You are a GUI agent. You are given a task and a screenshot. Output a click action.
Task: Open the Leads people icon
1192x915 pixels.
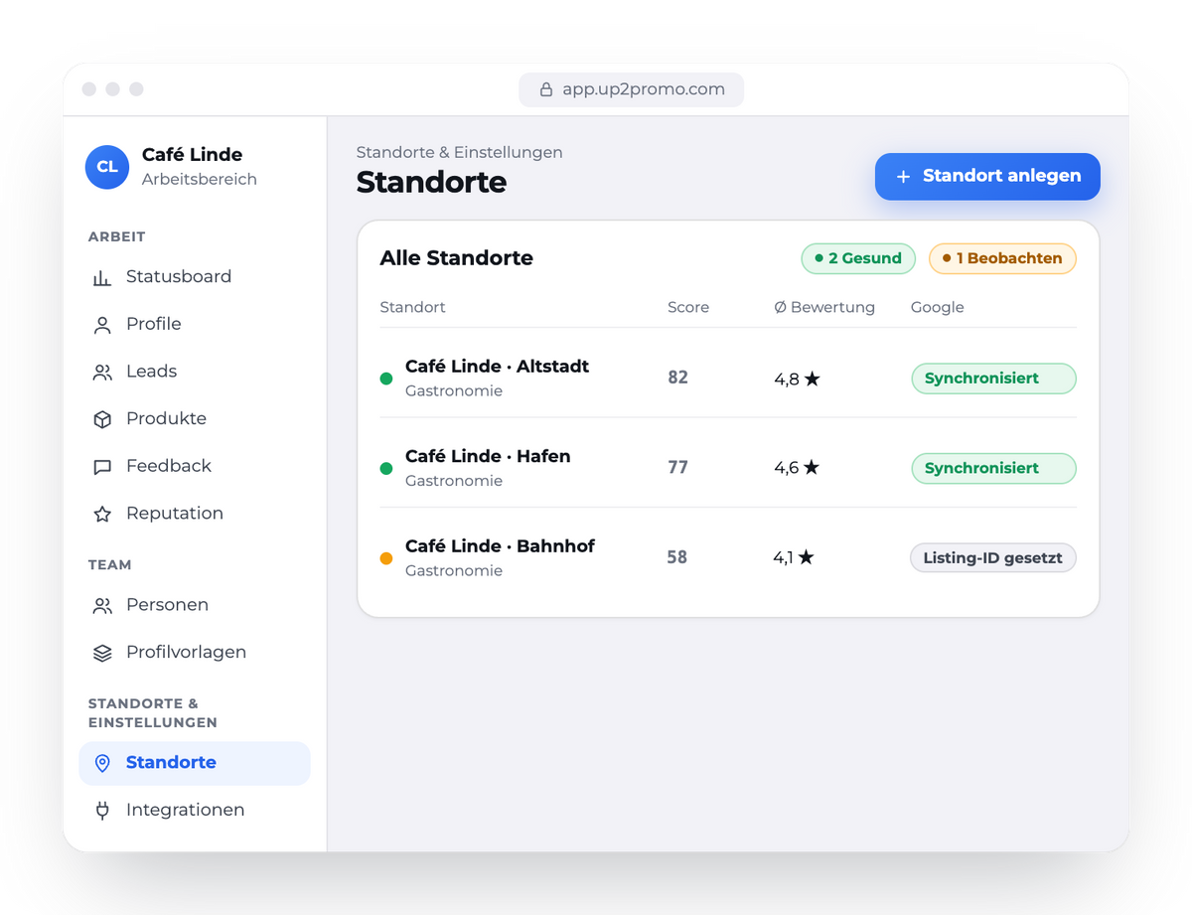click(x=102, y=372)
